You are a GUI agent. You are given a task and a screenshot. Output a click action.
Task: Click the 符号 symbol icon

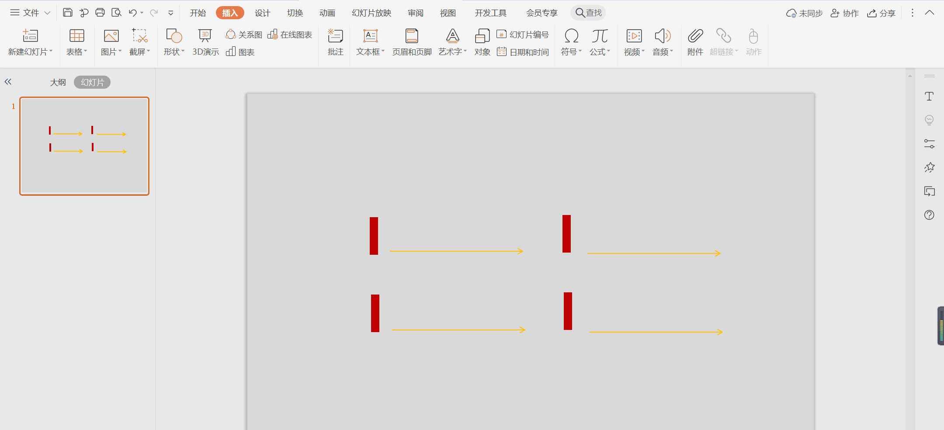click(x=571, y=35)
